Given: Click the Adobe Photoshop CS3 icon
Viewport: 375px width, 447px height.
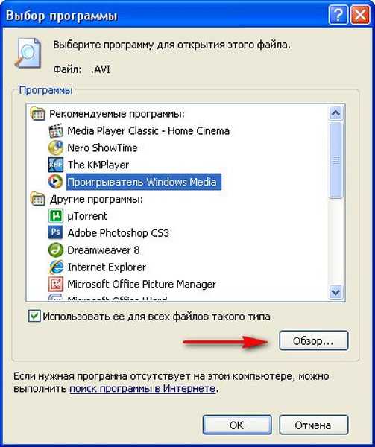Looking at the screenshot, I should 56,233.
